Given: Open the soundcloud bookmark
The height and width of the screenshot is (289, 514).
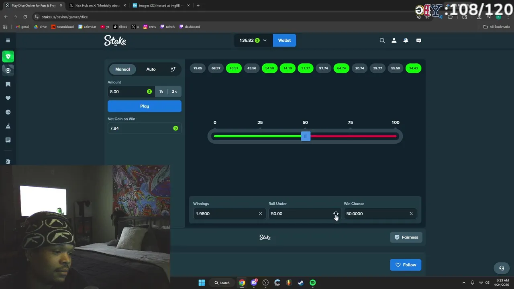Looking at the screenshot, I should tap(62, 27).
